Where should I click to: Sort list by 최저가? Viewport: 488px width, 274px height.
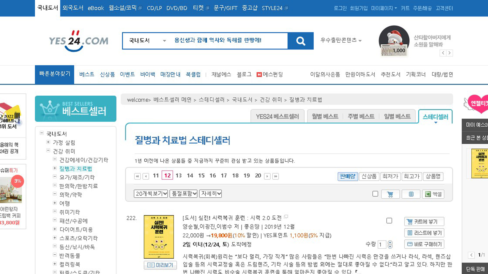(390, 176)
